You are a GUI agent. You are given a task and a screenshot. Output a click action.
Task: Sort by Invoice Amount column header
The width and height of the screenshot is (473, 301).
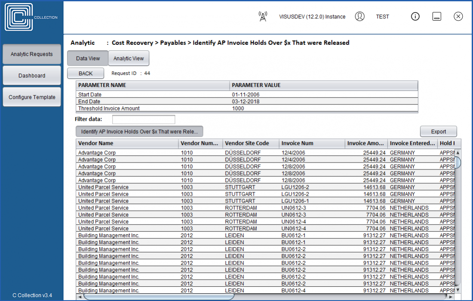[366, 144]
